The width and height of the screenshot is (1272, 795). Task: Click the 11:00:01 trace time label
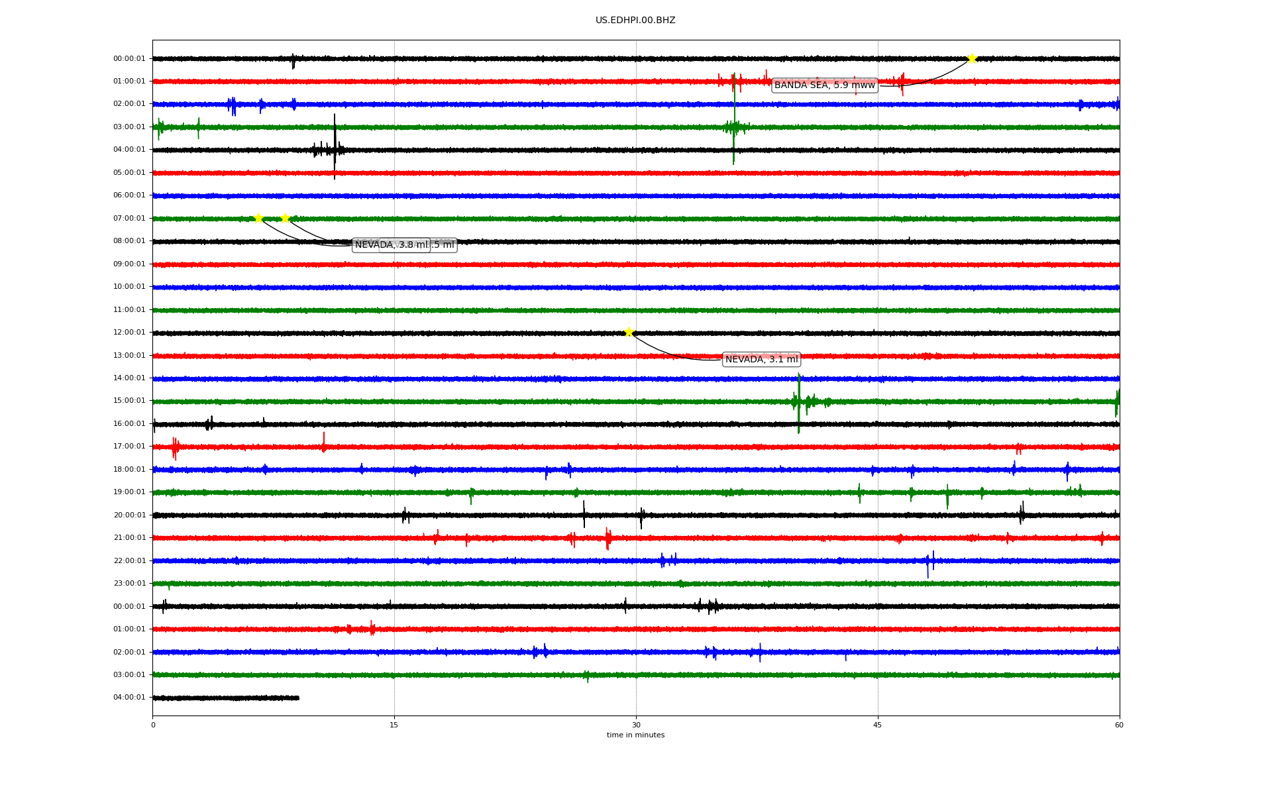point(129,310)
